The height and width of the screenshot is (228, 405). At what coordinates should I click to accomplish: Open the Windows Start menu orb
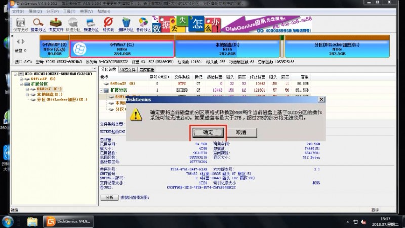8,222
